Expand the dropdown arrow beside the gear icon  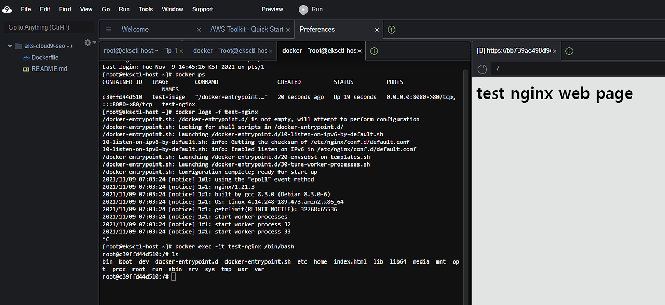pos(94,44)
